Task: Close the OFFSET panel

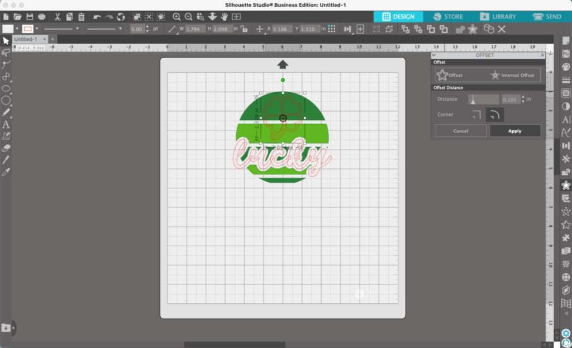Action: tap(542, 55)
